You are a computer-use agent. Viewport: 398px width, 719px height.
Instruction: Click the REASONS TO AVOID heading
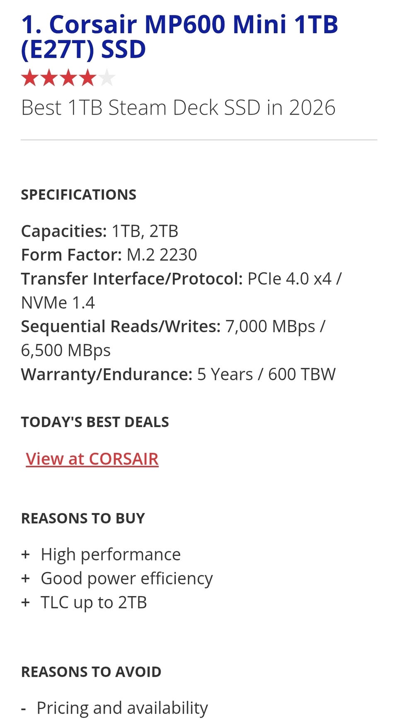[x=91, y=672]
